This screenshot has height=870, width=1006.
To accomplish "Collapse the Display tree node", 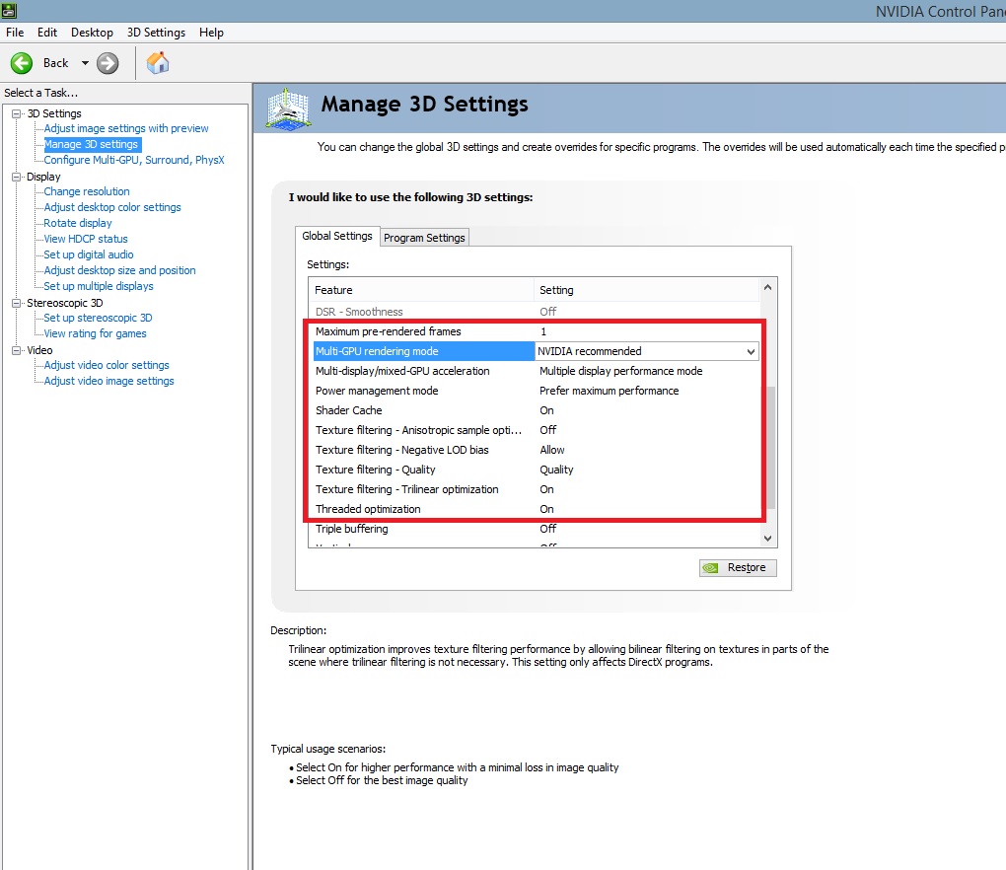I will coord(16,177).
